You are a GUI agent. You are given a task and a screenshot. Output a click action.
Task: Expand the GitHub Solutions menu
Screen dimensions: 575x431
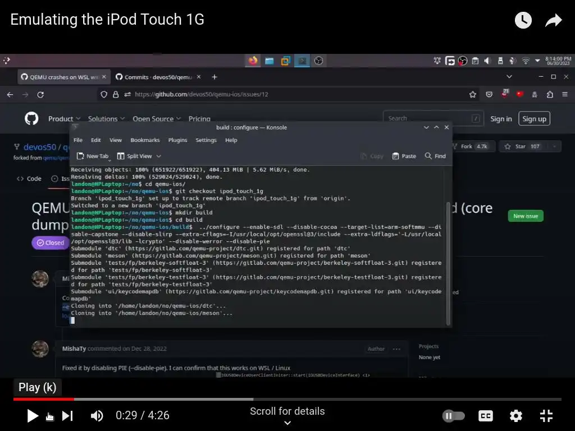pyautogui.click(x=106, y=119)
